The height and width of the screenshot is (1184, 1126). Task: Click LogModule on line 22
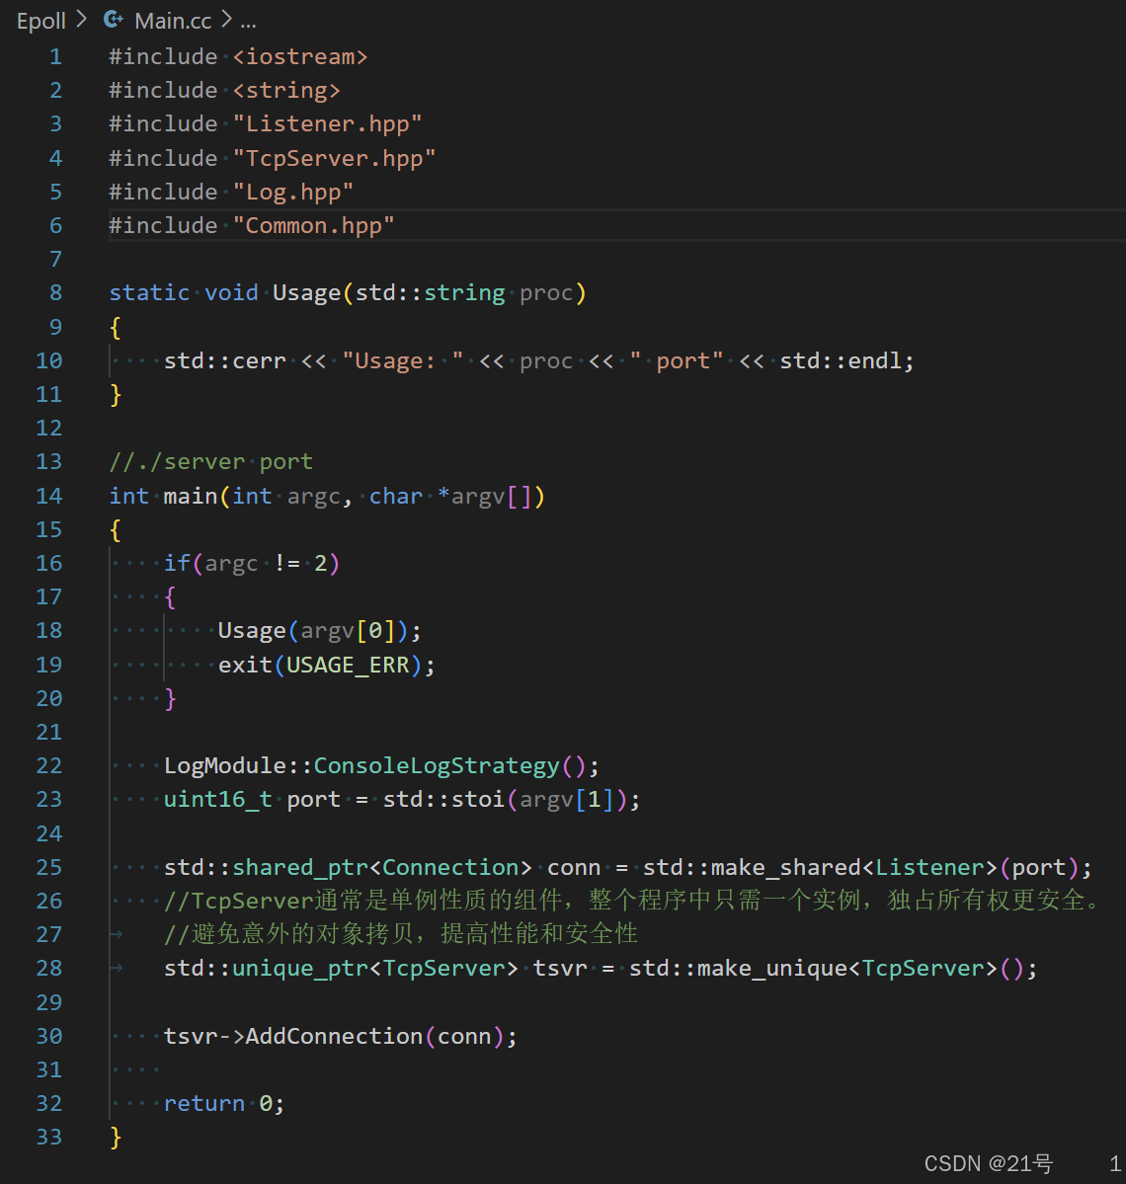225,765
